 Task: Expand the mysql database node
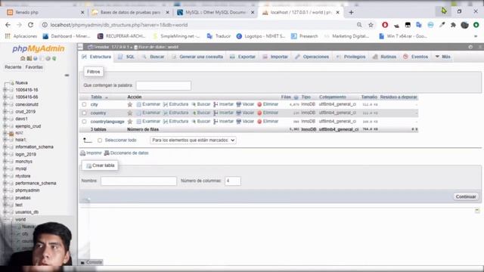(5, 168)
